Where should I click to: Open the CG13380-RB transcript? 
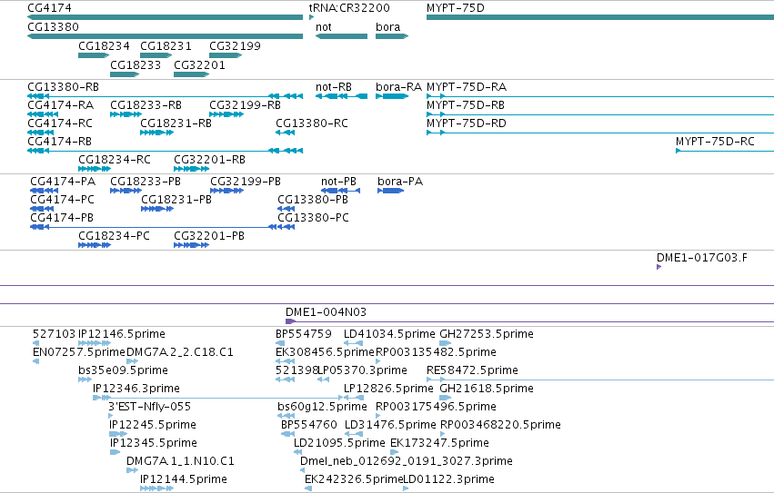point(165,96)
